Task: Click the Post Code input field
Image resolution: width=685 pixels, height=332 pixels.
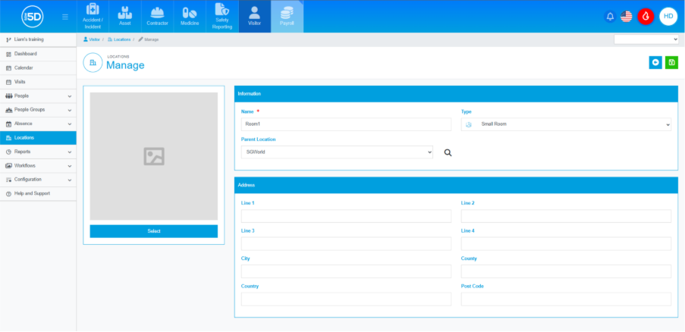Action: click(x=566, y=299)
